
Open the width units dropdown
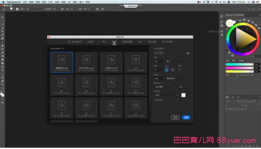177,61
